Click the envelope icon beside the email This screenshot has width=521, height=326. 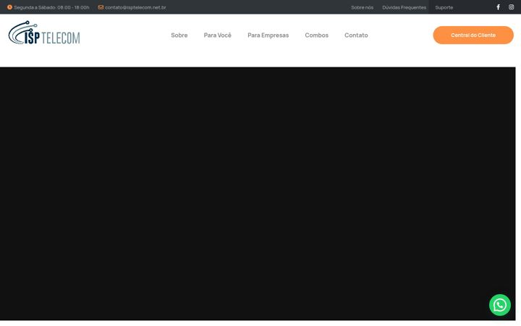coord(101,7)
